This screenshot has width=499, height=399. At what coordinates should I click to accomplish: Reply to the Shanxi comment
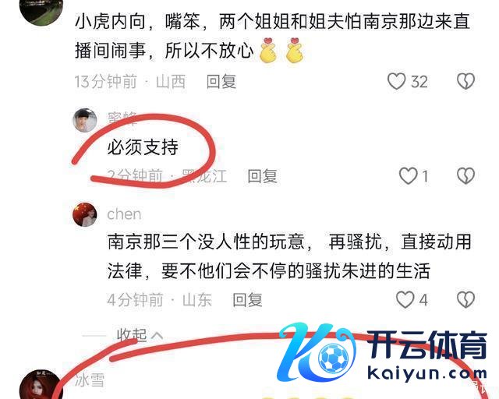coord(221,82)
